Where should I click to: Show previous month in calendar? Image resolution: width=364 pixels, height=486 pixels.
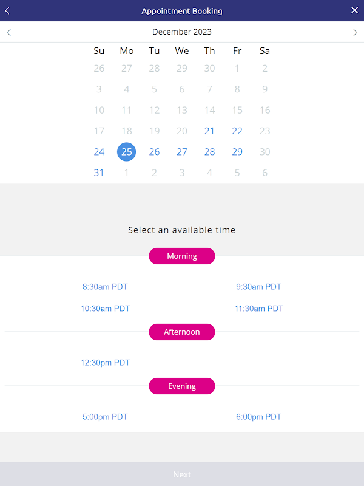point(8,32)
